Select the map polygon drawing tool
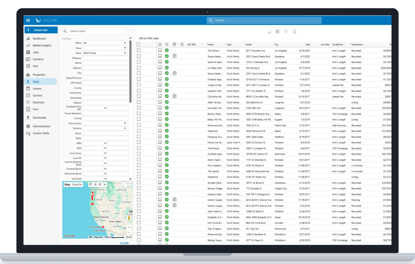 click(x=105, y=184)
